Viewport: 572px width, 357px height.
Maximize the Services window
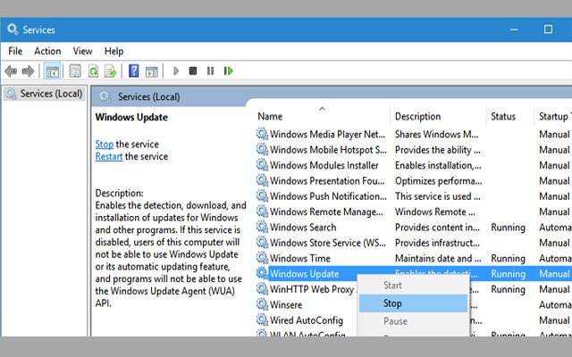tap(548, 29)
